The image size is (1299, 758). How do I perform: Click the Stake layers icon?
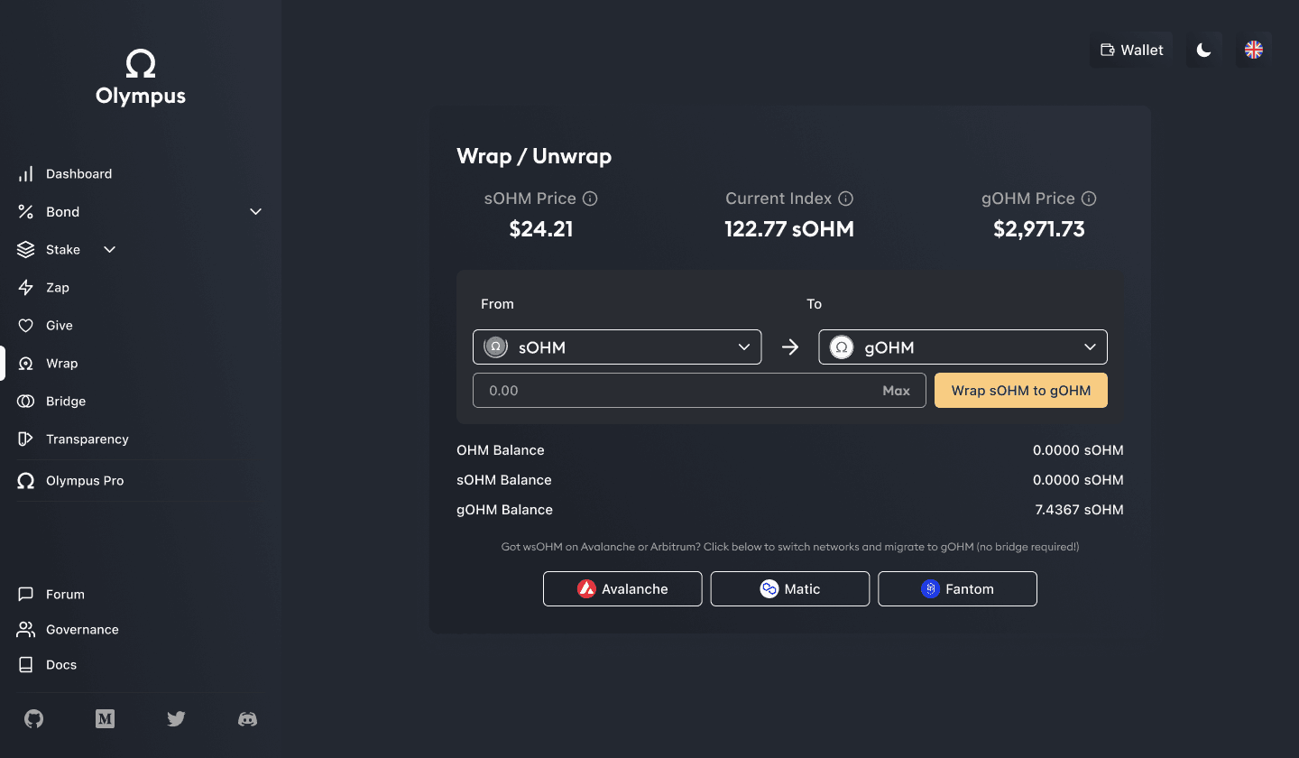coord(26,250)
